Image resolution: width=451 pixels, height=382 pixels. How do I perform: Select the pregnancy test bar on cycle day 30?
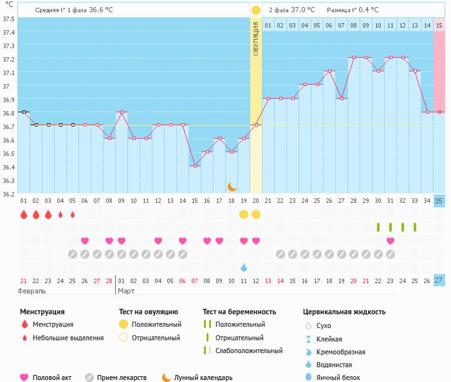point(378,227)
